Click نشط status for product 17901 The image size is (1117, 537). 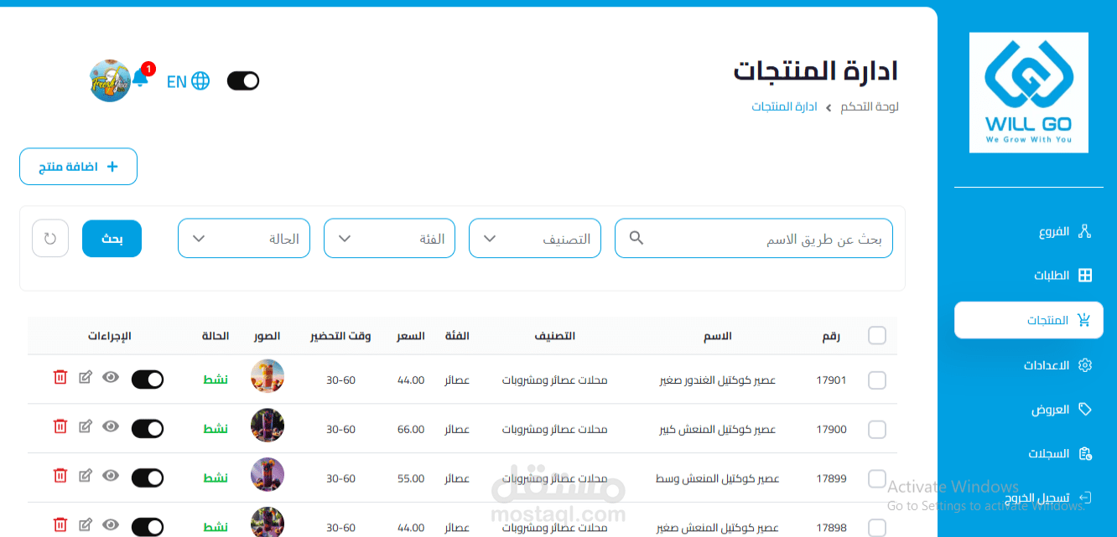[x=216, y=380]
